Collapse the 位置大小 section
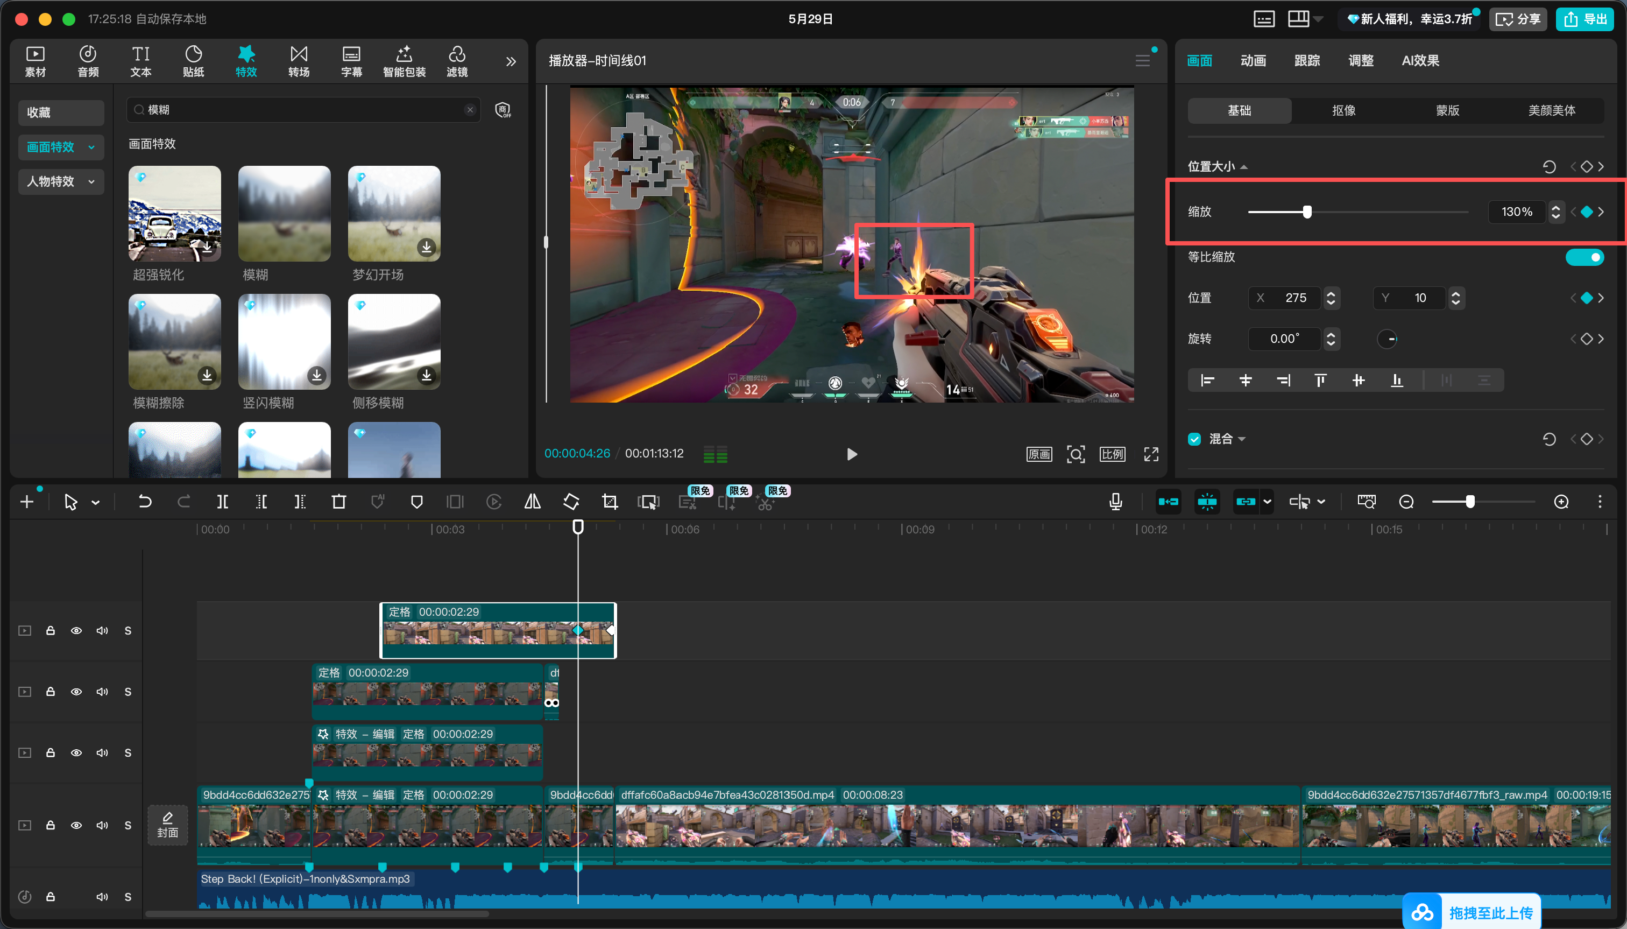 coord(1244,167)
